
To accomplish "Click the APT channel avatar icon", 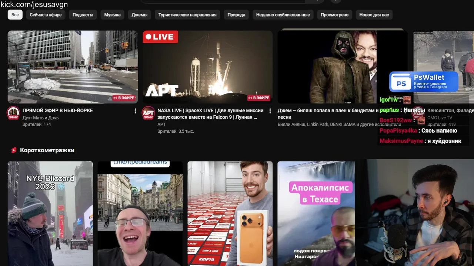I will tap(148, 113).
